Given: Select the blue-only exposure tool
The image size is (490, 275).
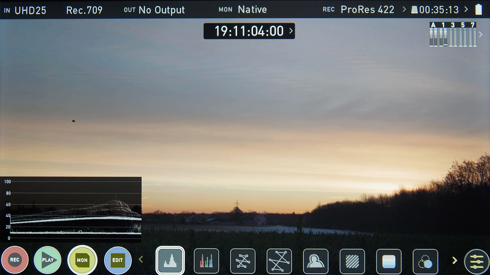Looking at the screenshot, I should coord(425,261).
